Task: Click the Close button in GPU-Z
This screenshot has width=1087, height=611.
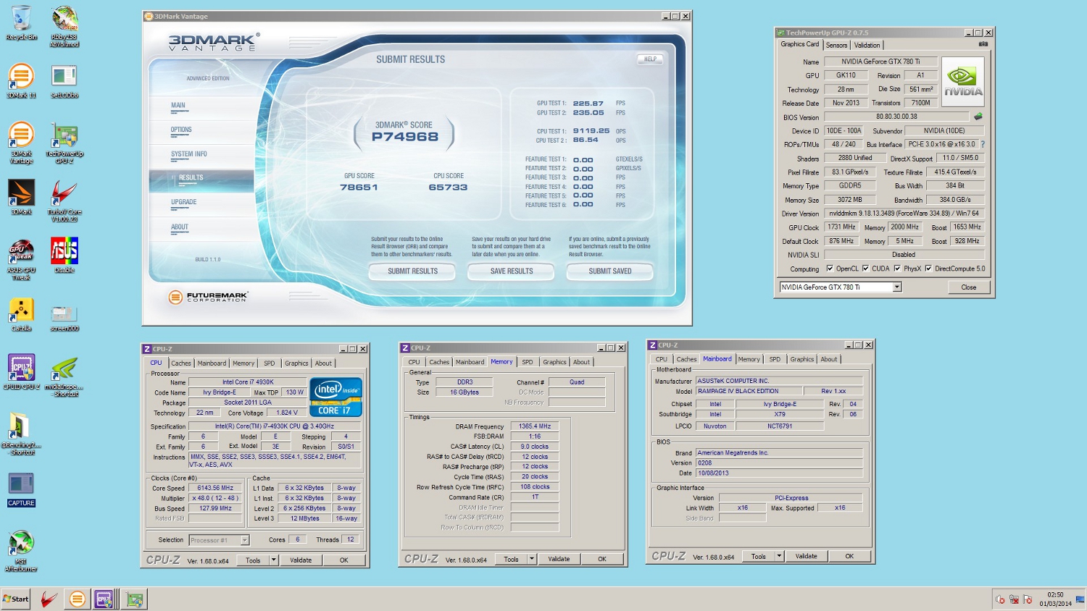Action: (x=969, y=287)
